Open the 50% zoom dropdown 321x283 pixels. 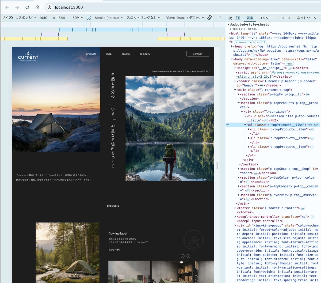[78, 18]
